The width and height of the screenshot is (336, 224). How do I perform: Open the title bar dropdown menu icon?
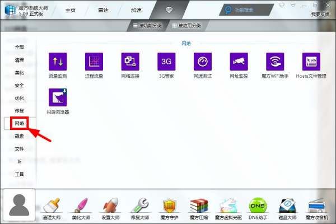pos(293,5)
